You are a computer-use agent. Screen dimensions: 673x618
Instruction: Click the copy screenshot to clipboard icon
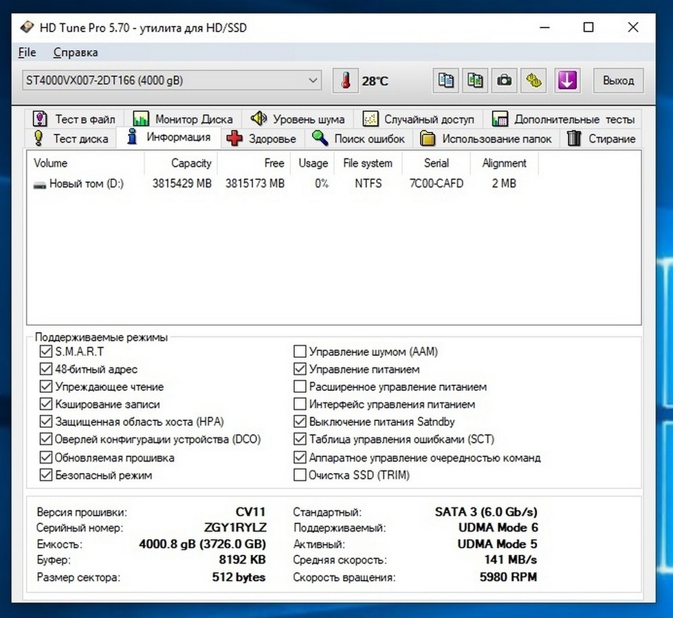475,80
